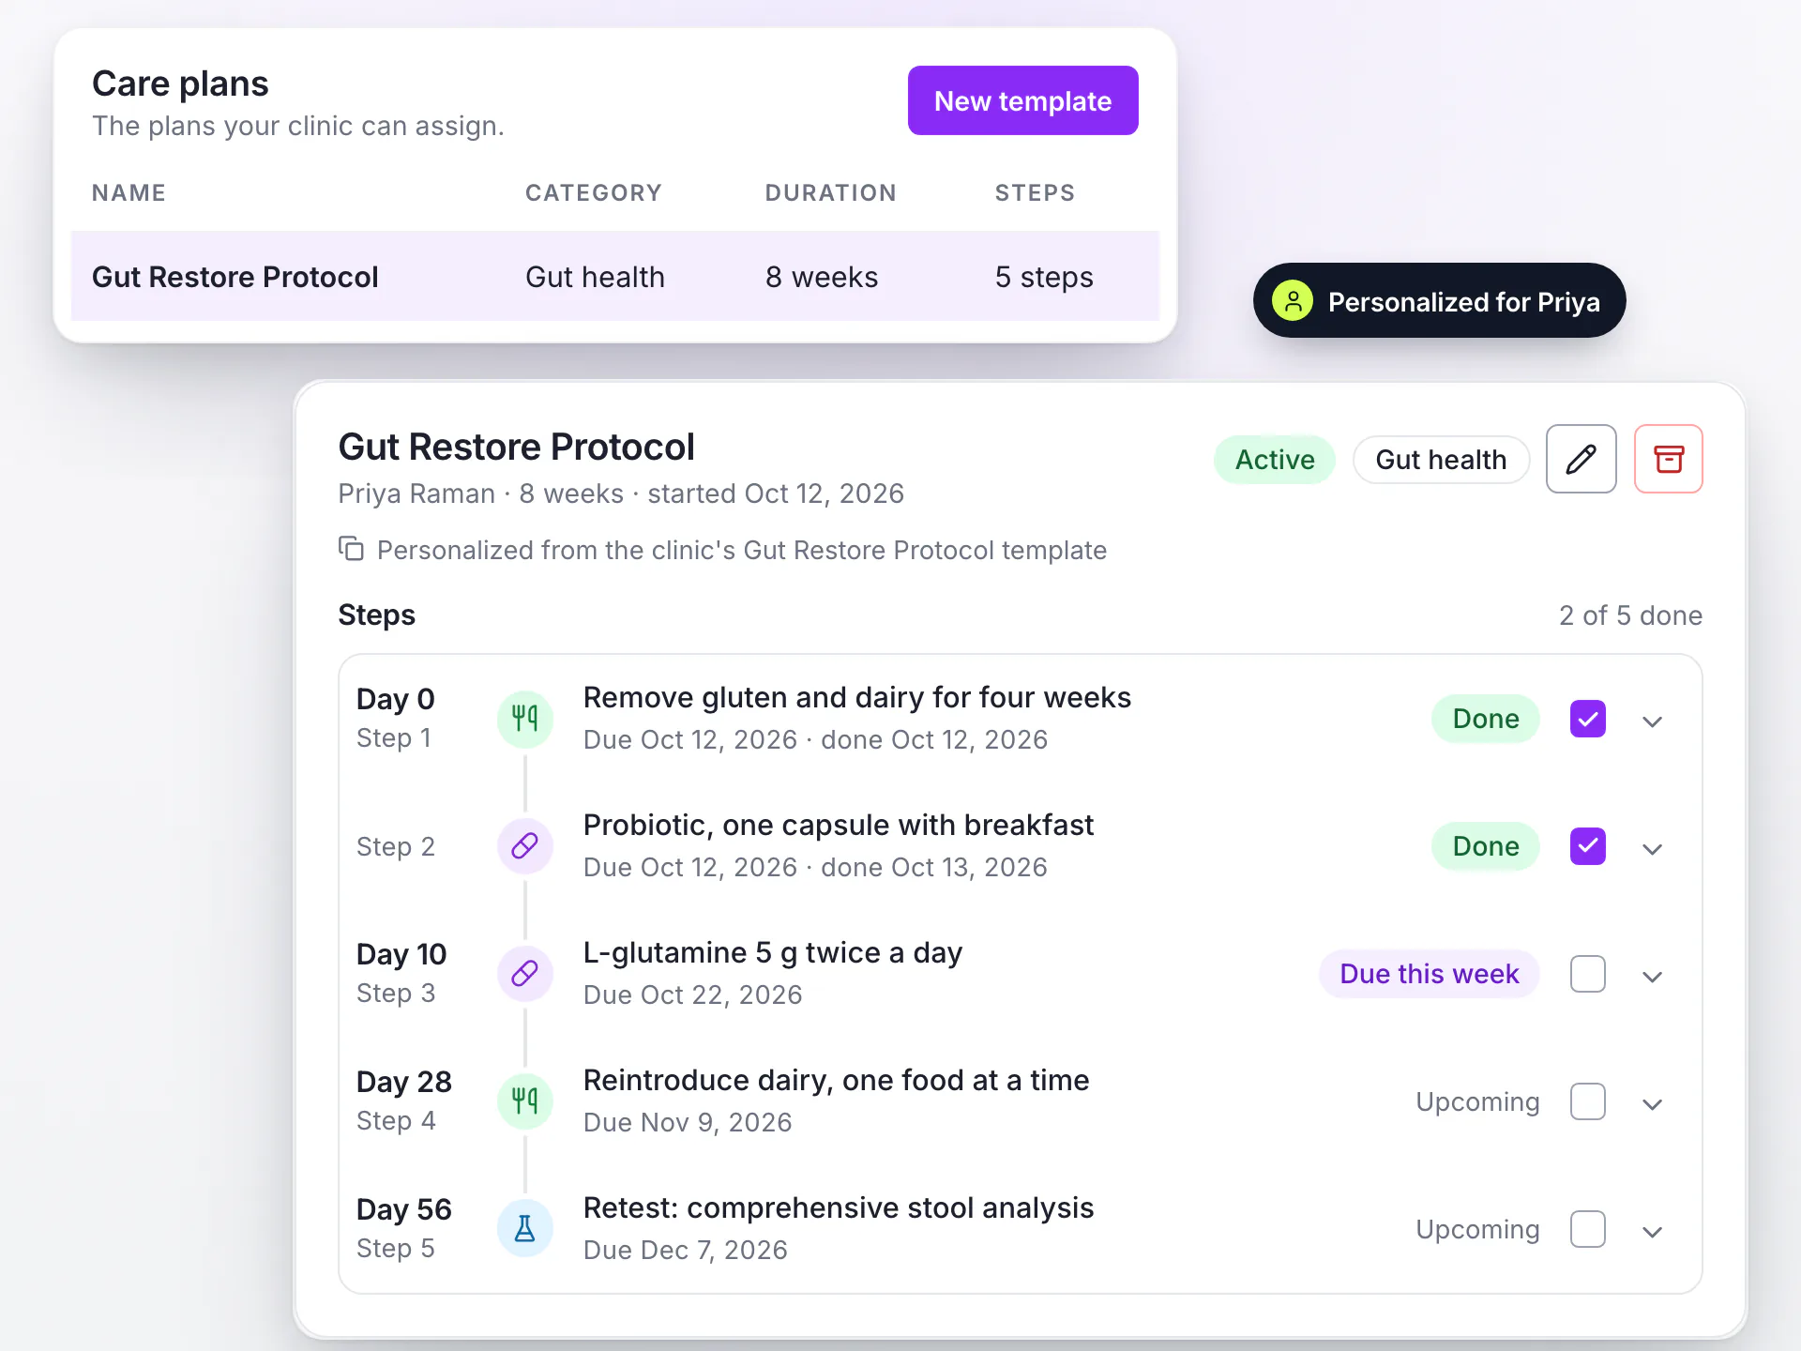Click the fork-and-knife icon on Step 1
The height and width of the screenshot is (1351, 1801).
pyautogui.click(x=524, y=719)
